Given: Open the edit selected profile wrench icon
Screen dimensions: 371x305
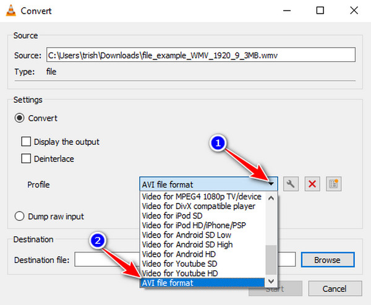Looking at the screenshot, I should pyautogui.click(x=291, y=184).
